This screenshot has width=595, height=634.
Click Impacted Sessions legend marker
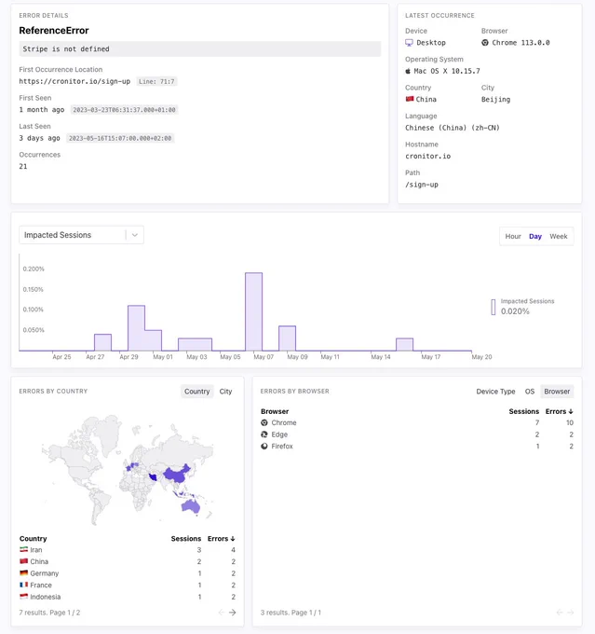pyautogui.click(x=494, y=307)
